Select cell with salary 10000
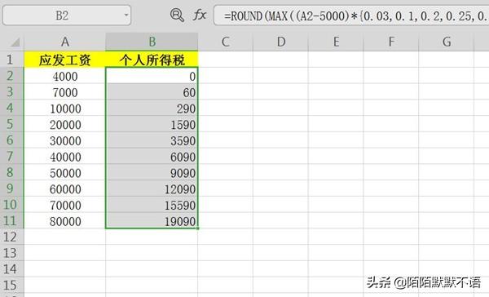489x297 pixels. [65, 109]
